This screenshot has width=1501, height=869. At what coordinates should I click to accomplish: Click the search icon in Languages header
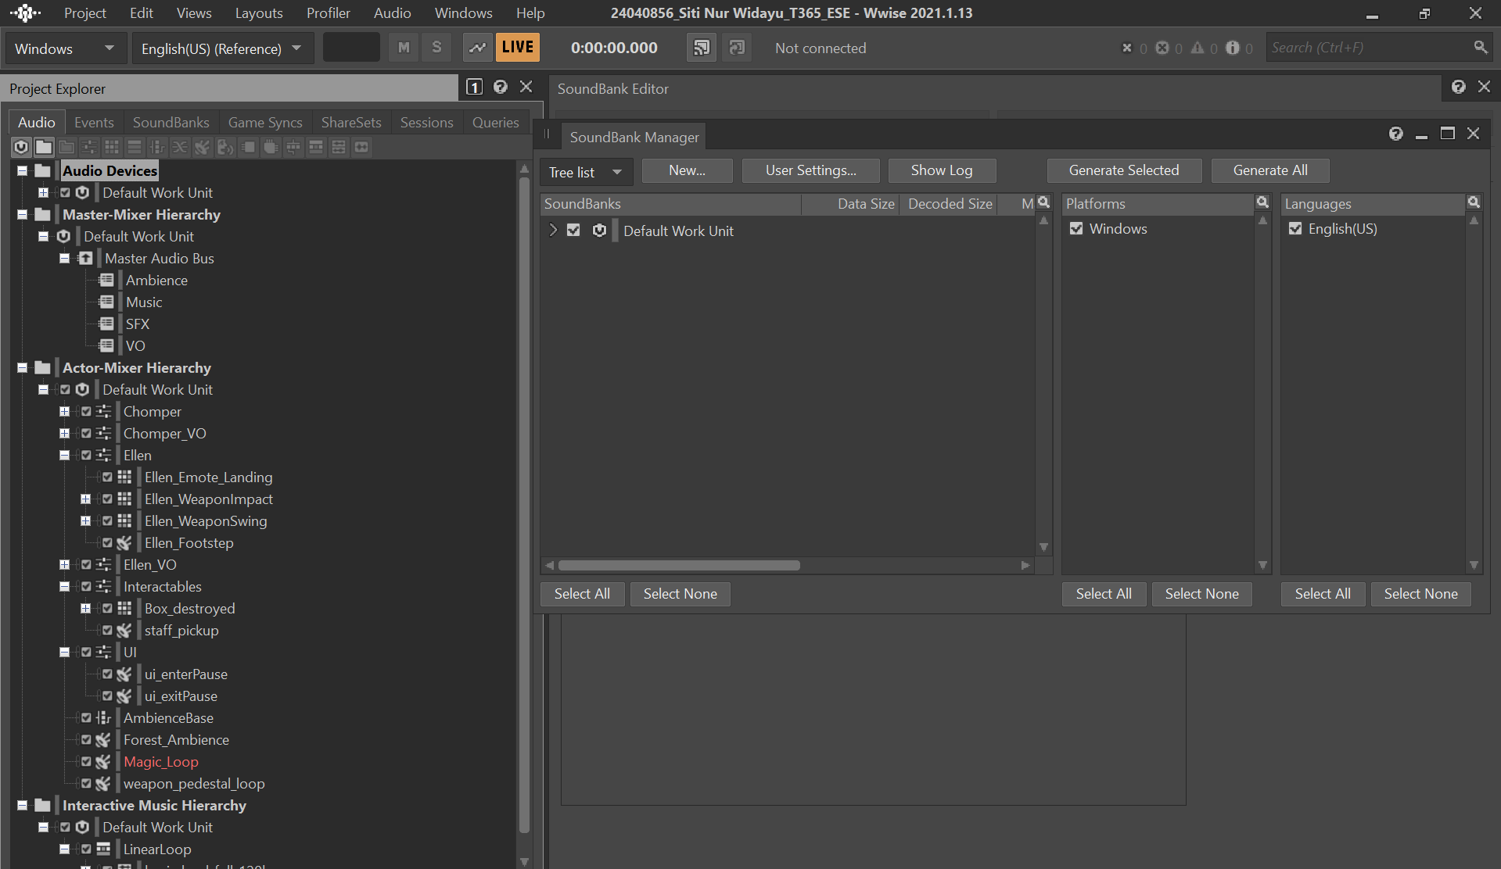pos(1473,202)
